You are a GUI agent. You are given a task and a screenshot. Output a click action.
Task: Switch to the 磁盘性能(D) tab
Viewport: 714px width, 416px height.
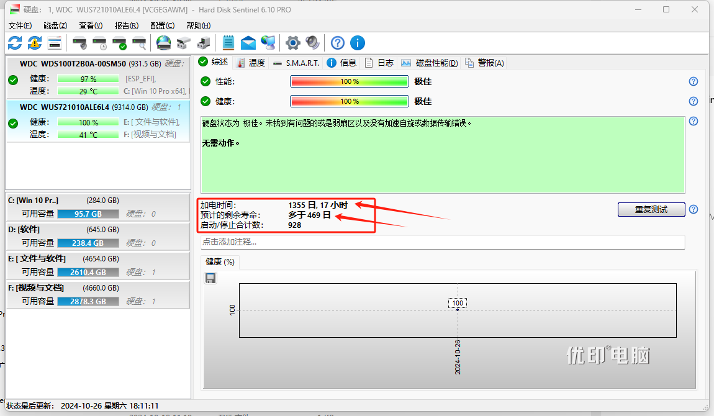430,63
